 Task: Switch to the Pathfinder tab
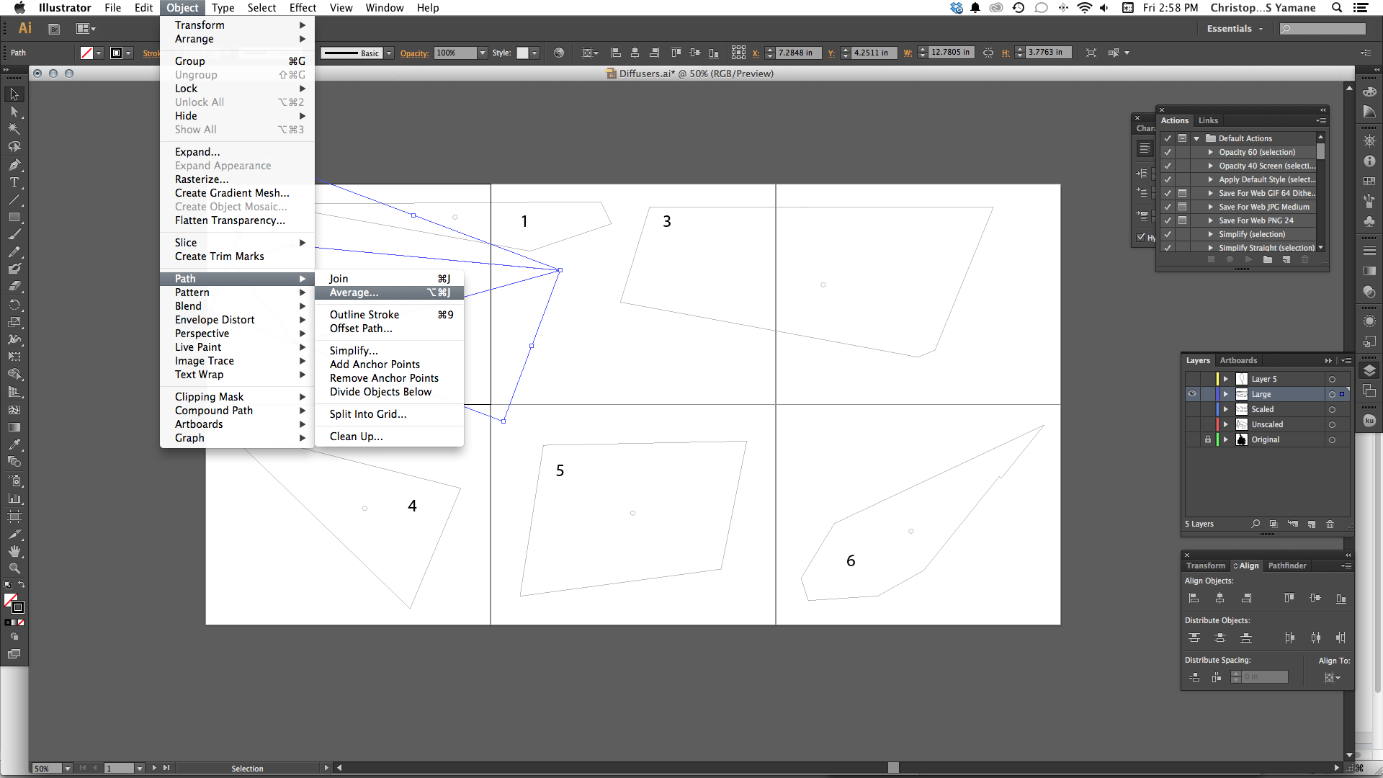1288,565
